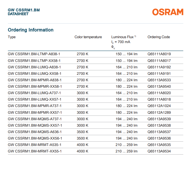Select type GW CSSRM1.BM-MQMS-A636-1

[x=35, y=132]
